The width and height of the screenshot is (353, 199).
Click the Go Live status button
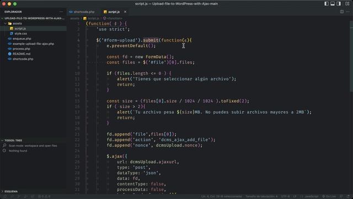(x=329, y=197)
